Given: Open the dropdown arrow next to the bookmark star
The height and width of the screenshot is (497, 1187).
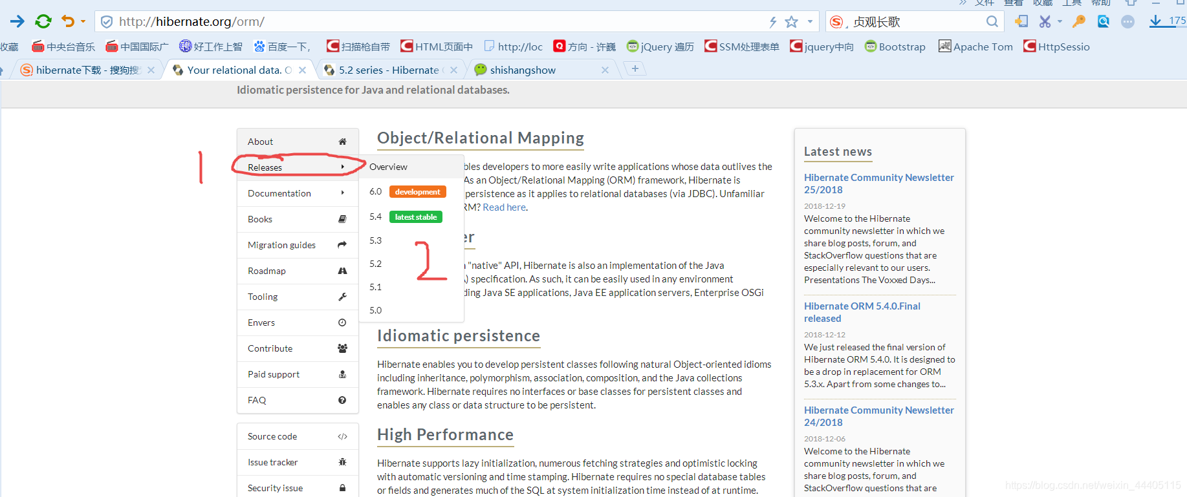Looking at the screenshot, I should pos(810,21).
